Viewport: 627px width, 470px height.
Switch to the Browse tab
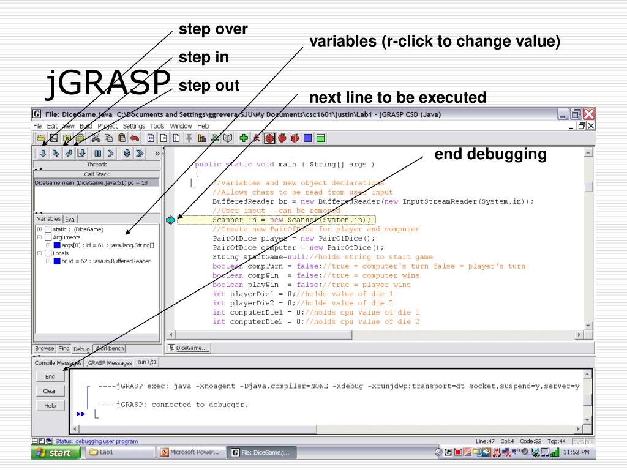click(x=44, y=348)
